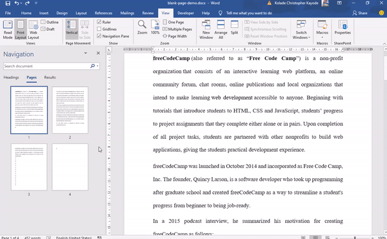
Task: Switch to Headings tab in Navigation
Action: (x=11, y=78)
